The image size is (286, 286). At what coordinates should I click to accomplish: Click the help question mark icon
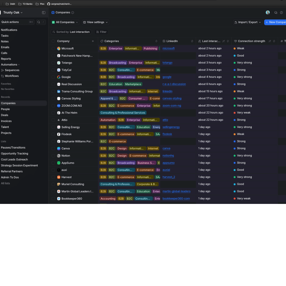[x=281, y=13]
